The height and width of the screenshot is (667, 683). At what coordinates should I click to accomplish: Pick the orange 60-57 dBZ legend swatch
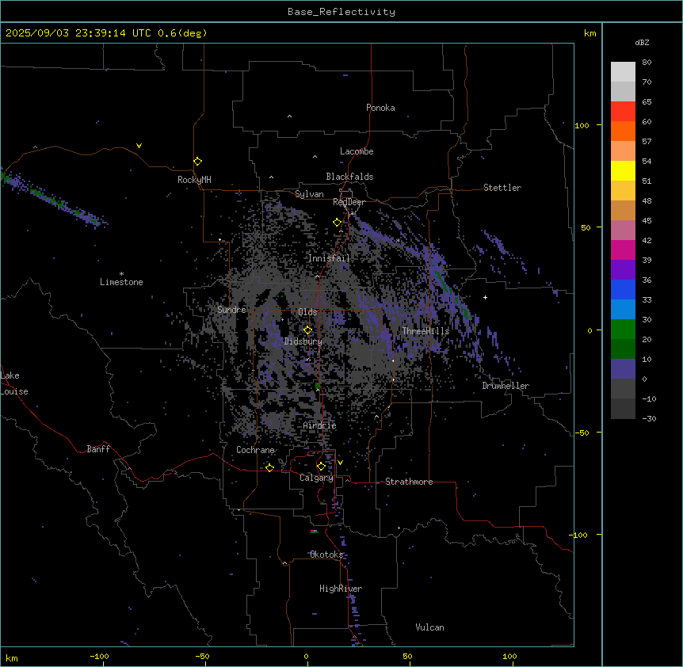tap(623, 131)
